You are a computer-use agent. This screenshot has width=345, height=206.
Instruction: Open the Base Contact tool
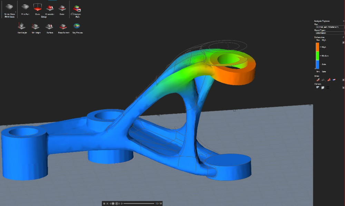click(63, 26)
